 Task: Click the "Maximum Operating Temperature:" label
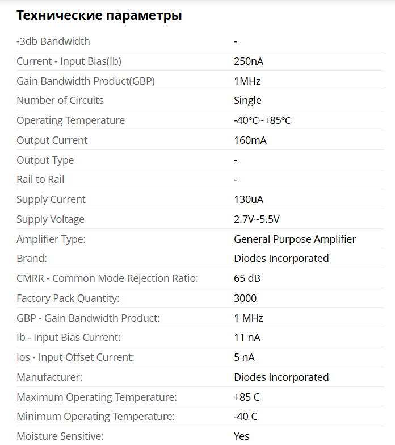(x=97, y=397)
